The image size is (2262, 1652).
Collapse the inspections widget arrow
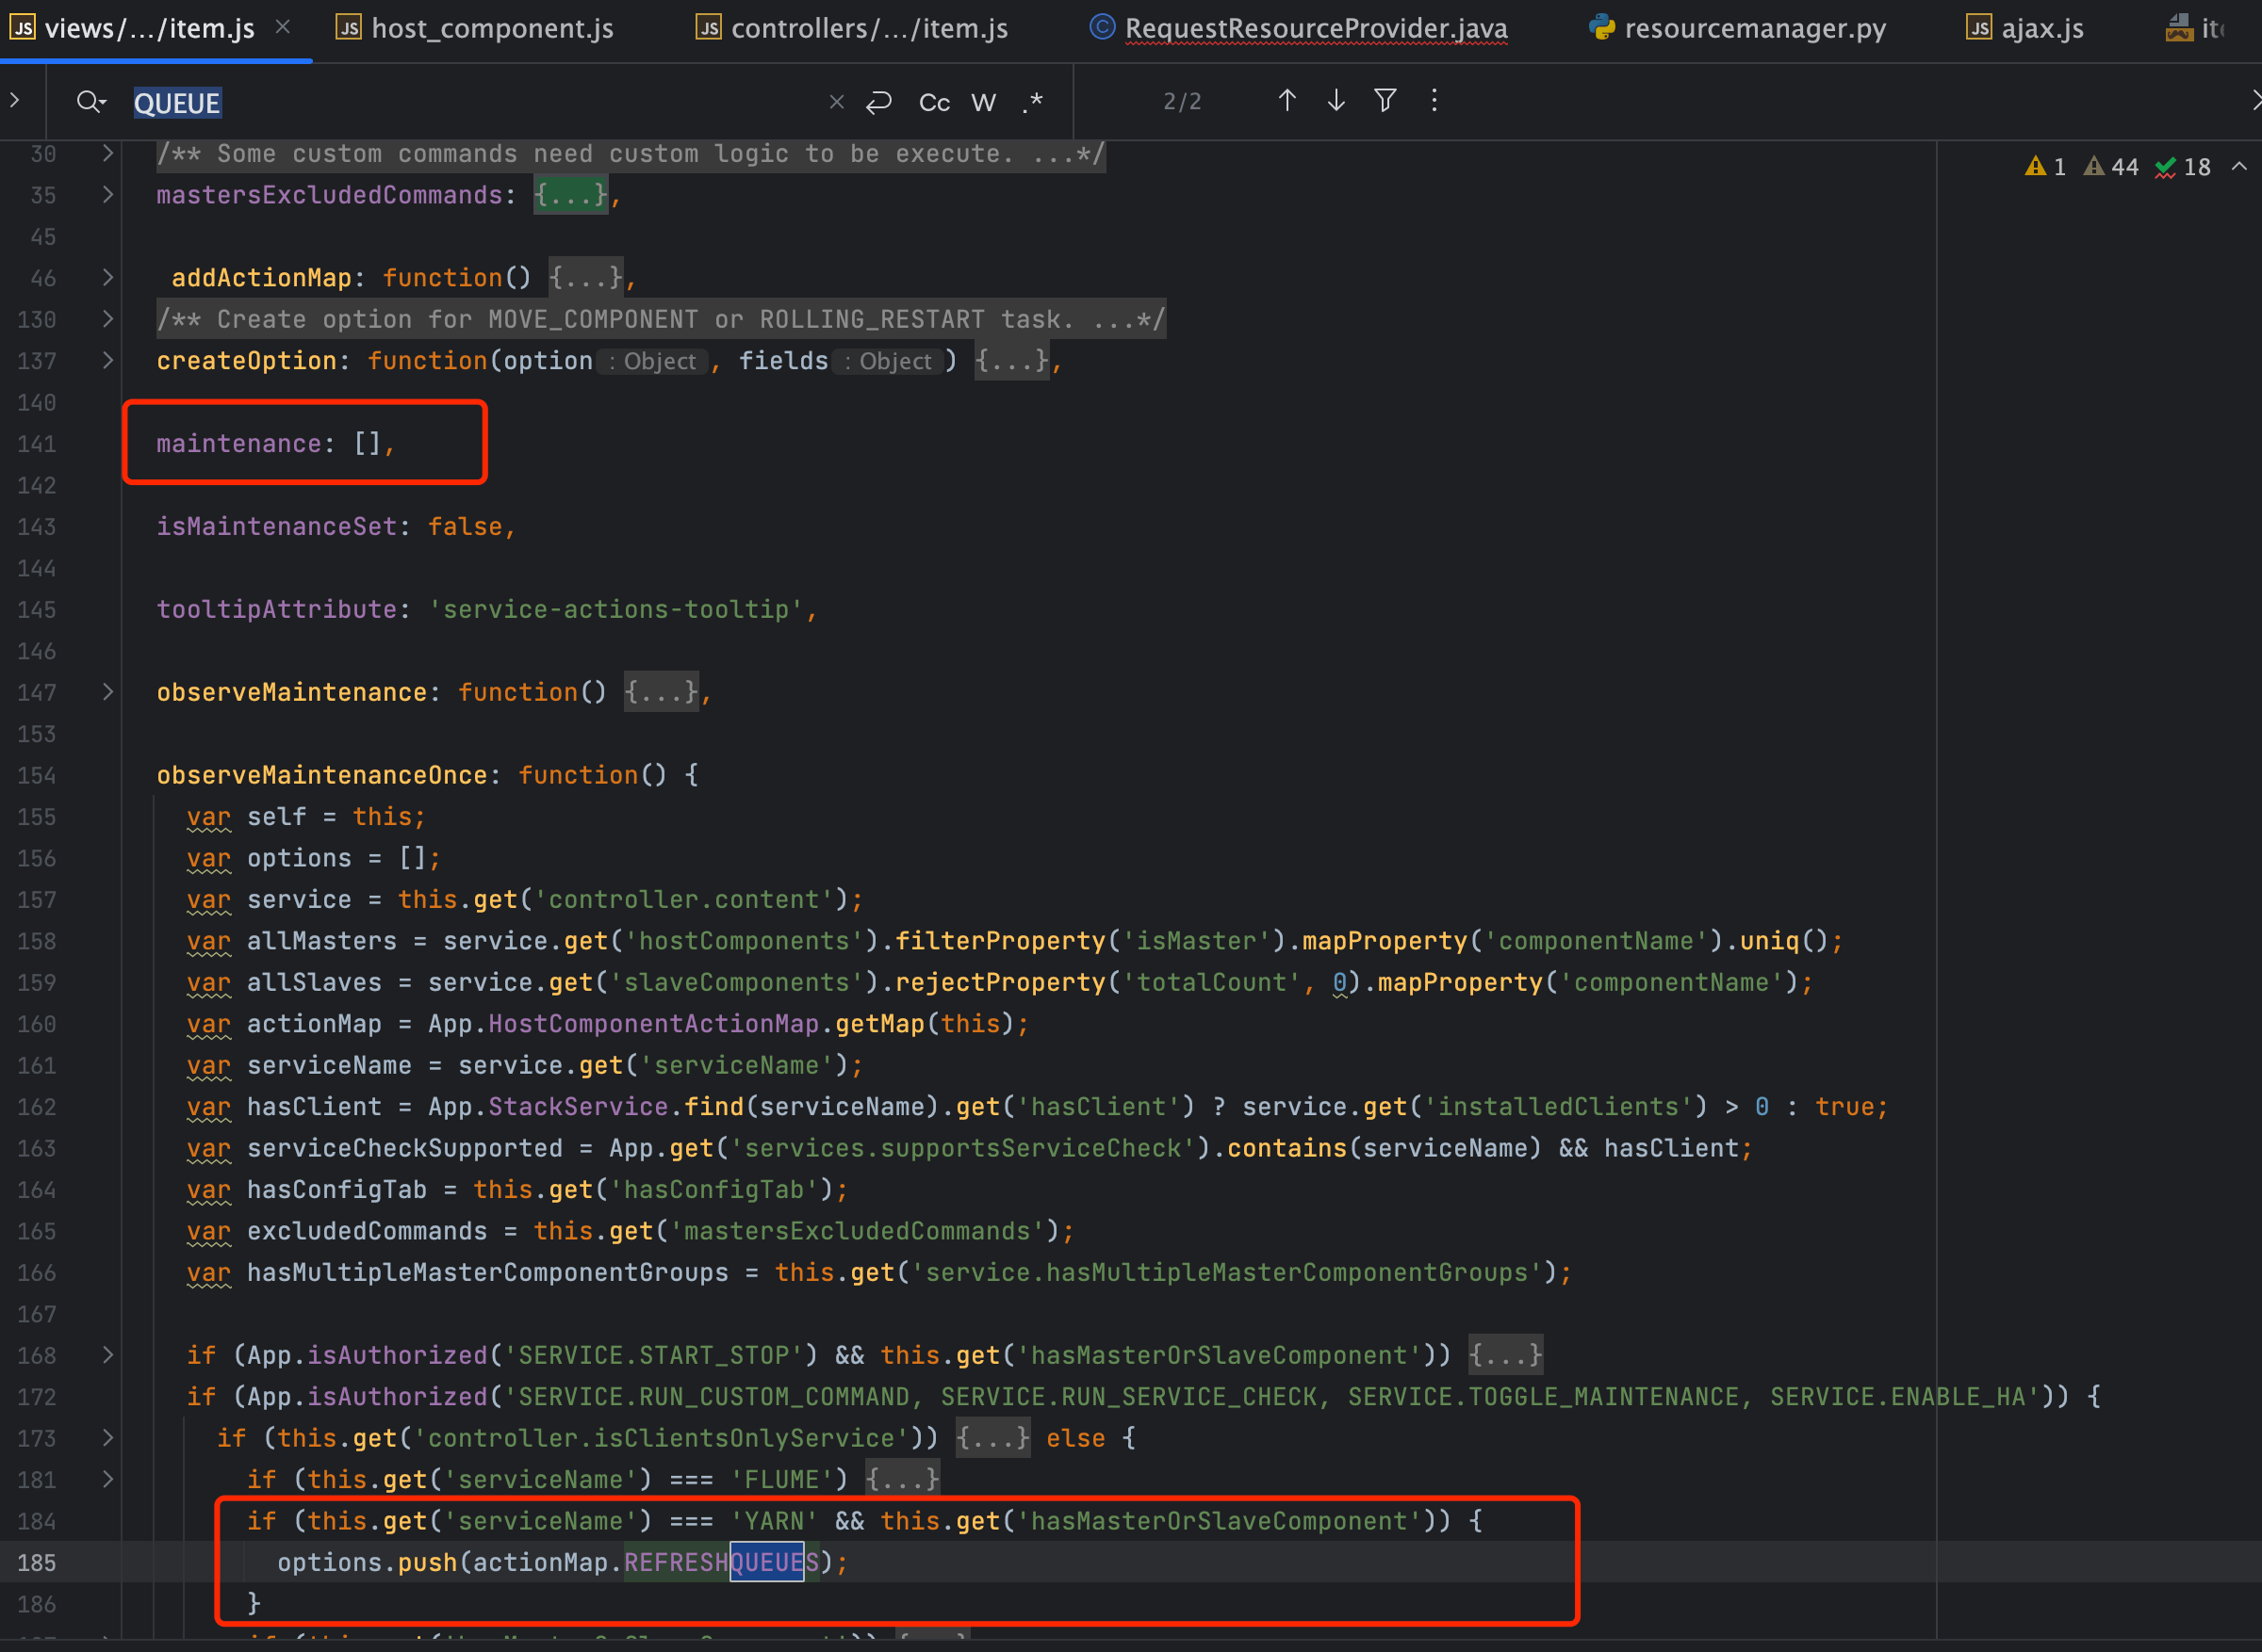(2239, 166)
